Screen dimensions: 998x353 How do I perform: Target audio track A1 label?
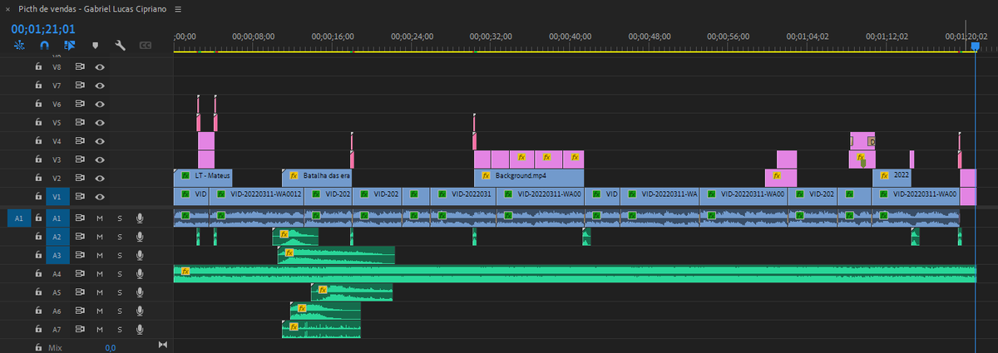click(x=57, y=218)
